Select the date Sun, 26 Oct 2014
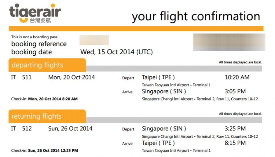275x157 pixels. [x=70, y=128]
